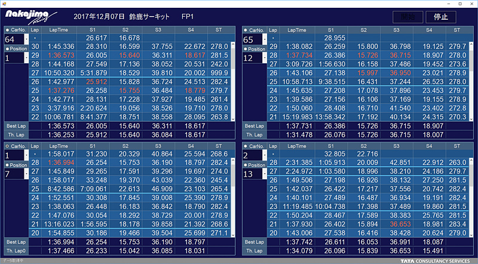Click the FP1 session label
Screen dimensions: 478x264
point(188,17)
